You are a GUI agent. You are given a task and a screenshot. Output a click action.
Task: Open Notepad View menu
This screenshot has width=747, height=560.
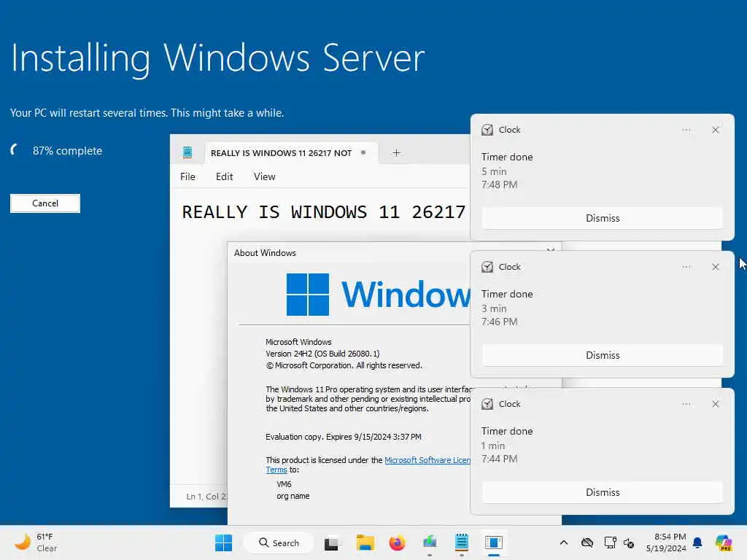(x=264, y=176)
